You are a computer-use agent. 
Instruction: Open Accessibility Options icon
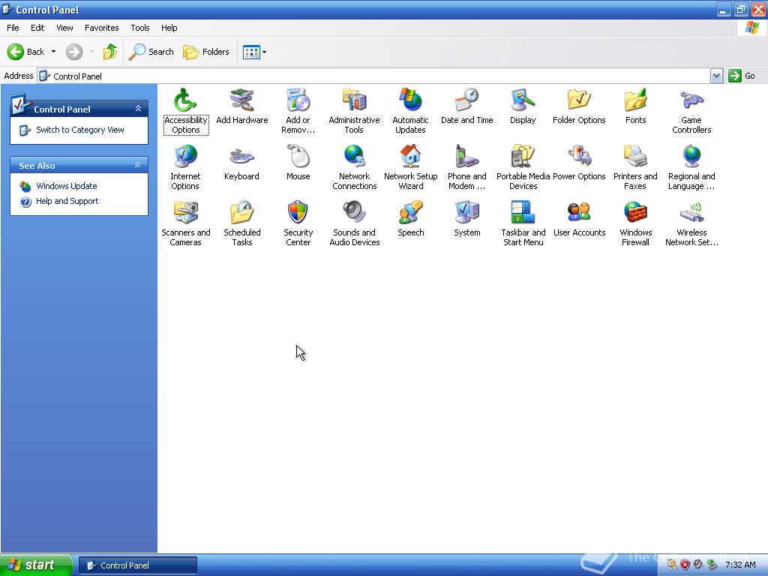click(186, 111)
